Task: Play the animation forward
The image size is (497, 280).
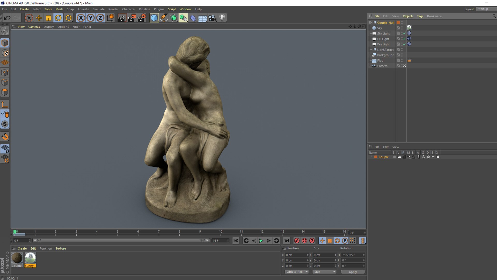Action: tap(261, 241)
